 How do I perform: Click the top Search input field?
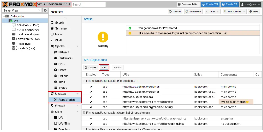(89, 4)
